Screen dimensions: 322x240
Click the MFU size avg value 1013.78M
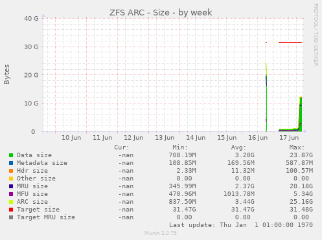tap(239, 194)
